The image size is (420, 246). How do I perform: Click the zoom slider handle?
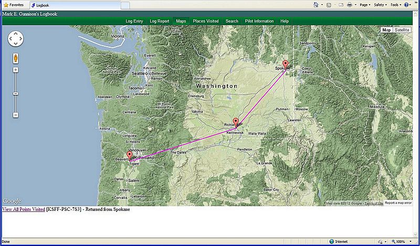[x=16, y=94]
